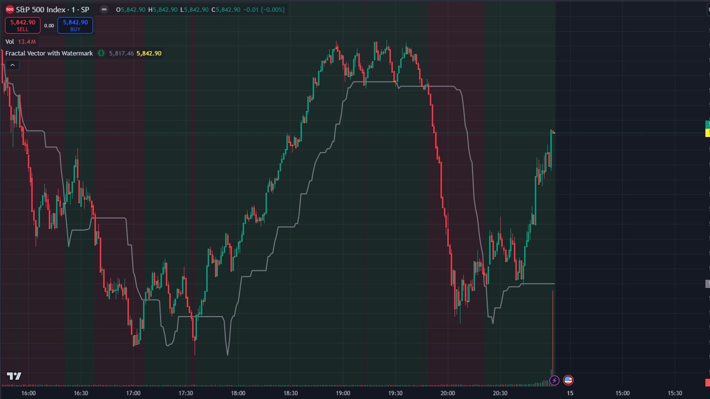The height and width of the screenshot is (399, 710).
Task: Click the yellow 5,842.90 indicator value
Action: (x=149, y=53)
